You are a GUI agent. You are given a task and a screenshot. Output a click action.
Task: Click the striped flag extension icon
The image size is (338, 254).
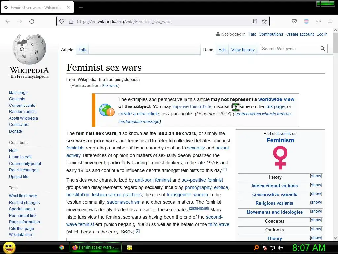[306, 21]
